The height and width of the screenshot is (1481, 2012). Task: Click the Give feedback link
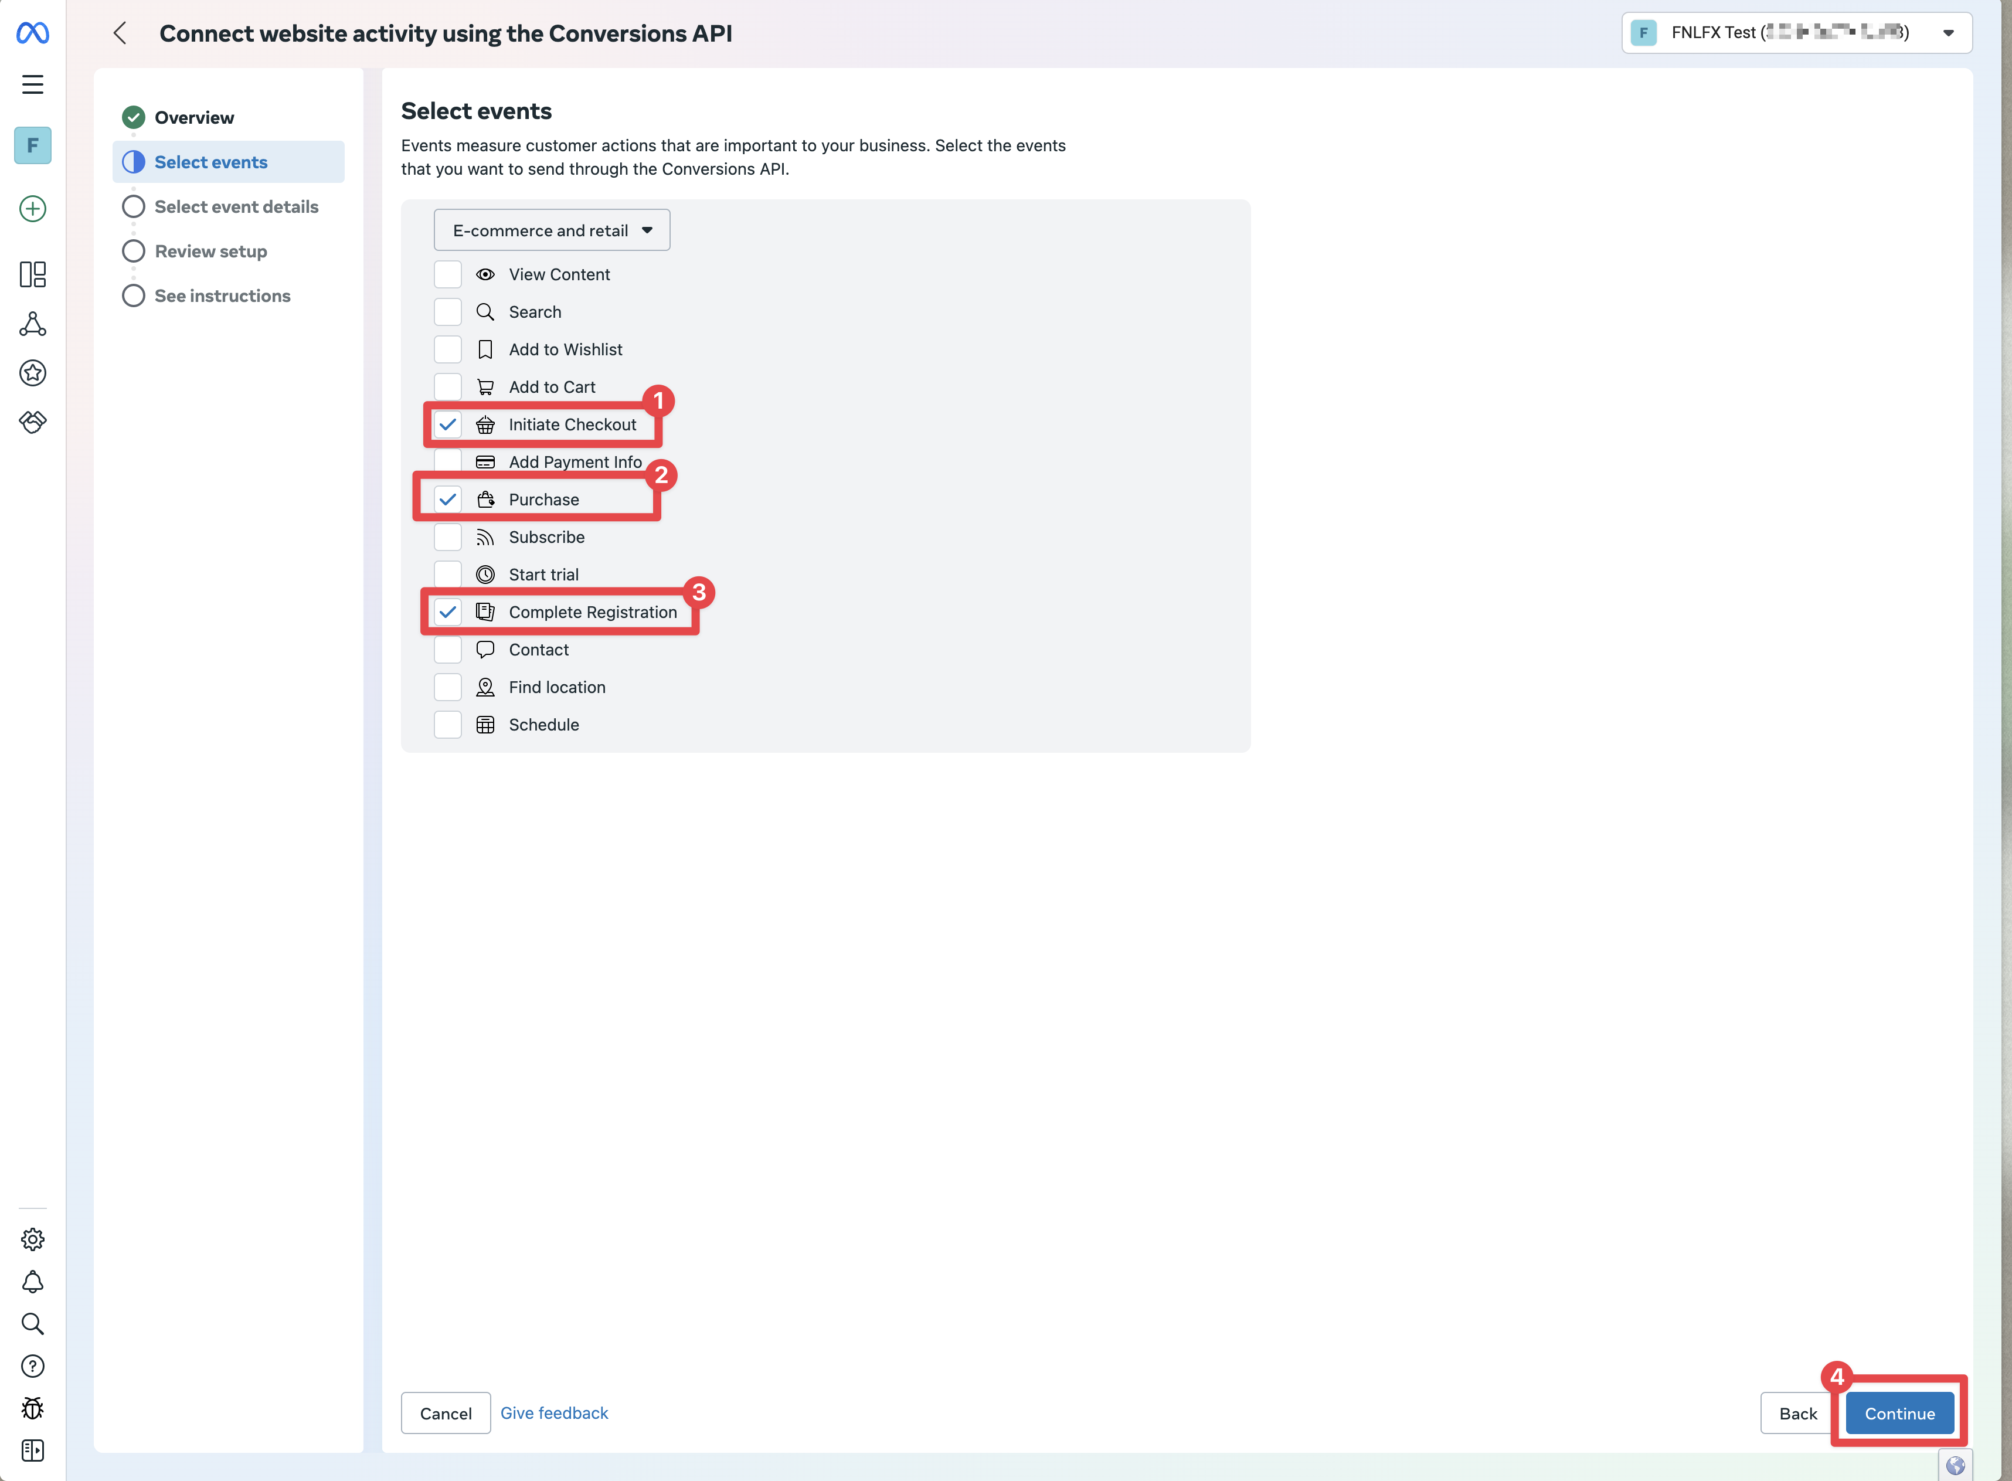coord(553,1413)
